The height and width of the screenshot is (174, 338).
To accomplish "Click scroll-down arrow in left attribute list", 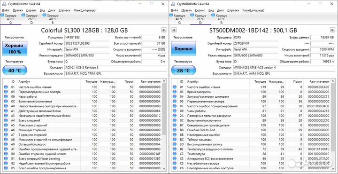I will point(164,169).
